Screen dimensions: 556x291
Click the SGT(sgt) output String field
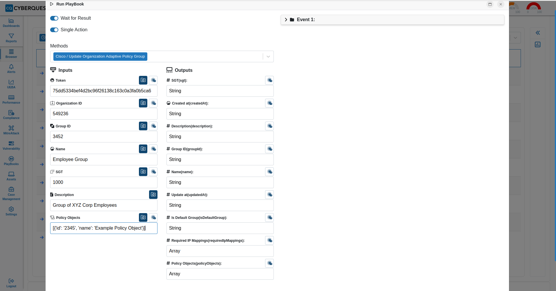pyautogui.click(x=220, y=91)
